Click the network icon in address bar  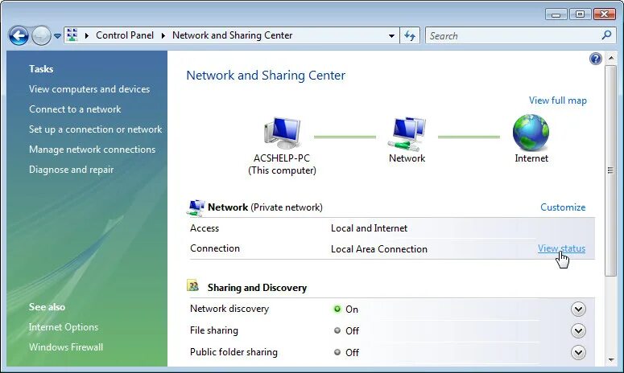pos(72,35)
